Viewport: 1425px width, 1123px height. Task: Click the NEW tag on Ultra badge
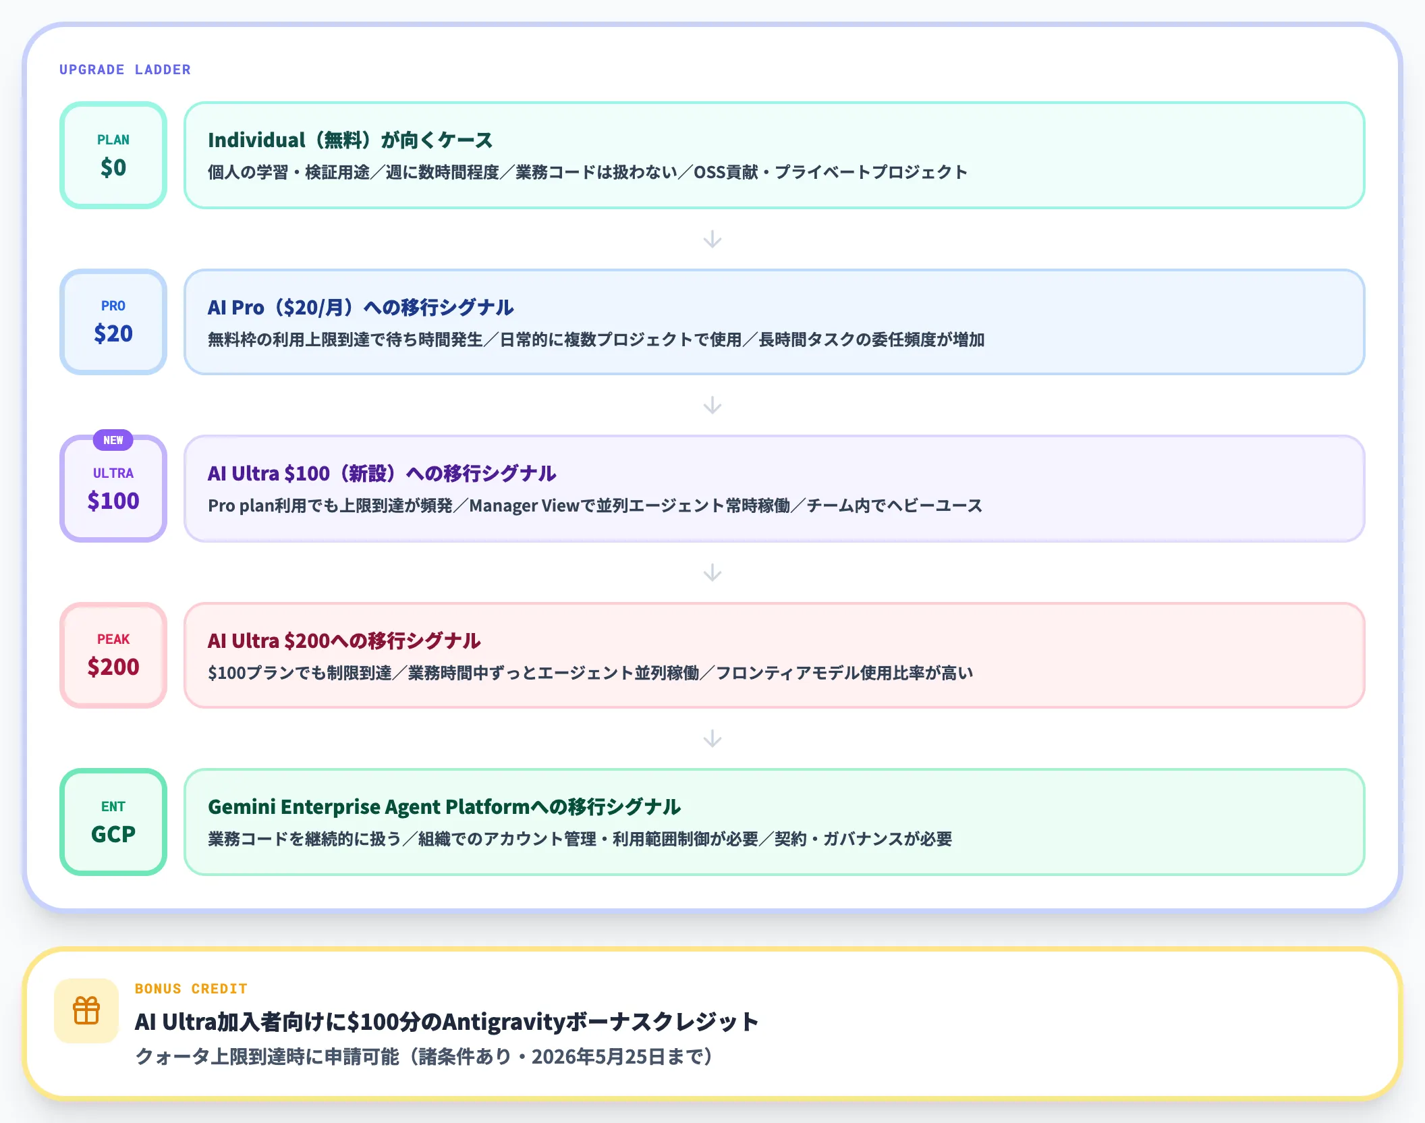pyautogui.click(x=113, y=440)
